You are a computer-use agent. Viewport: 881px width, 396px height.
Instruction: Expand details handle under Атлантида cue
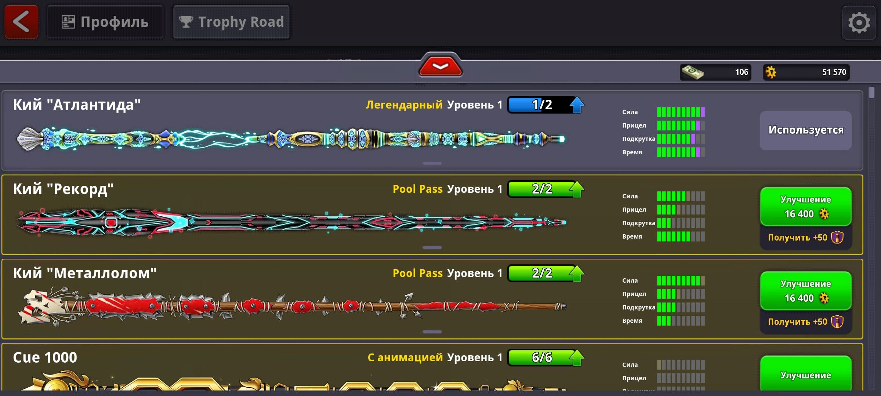point(432,163)
